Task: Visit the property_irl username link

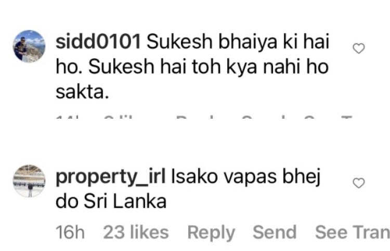Action: pyautogui.click(x=111, y=177)
